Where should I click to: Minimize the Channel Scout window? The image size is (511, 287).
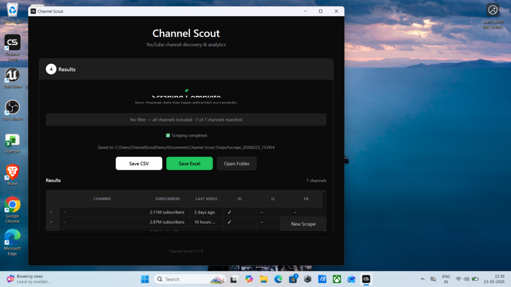point(306,11)
